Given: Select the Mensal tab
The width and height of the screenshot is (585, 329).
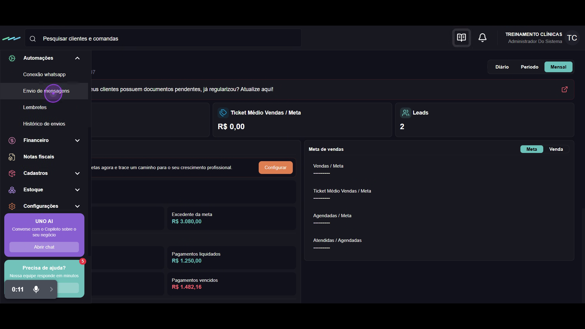Looking at the screenshot, I should [558, 67].
